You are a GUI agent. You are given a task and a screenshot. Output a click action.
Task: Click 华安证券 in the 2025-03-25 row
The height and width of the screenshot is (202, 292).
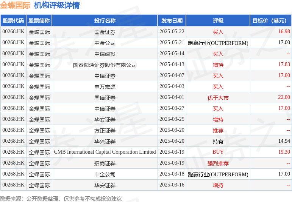click(x=105, y=120)
